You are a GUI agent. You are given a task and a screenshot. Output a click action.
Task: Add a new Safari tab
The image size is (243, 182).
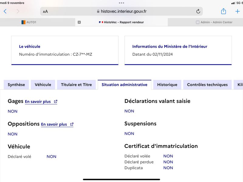238,11
